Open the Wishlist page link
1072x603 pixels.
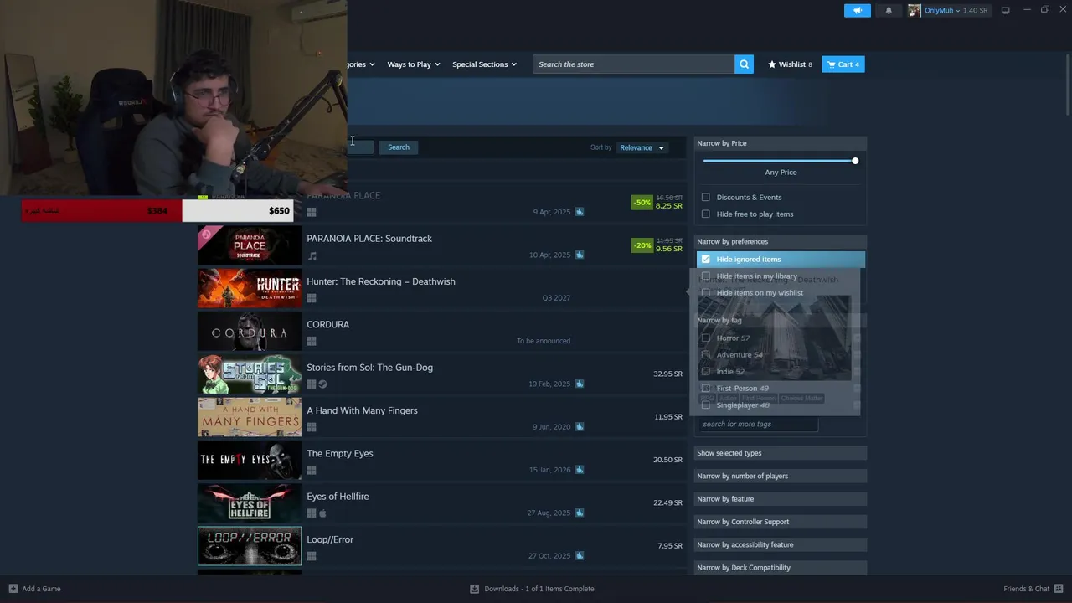790,64
